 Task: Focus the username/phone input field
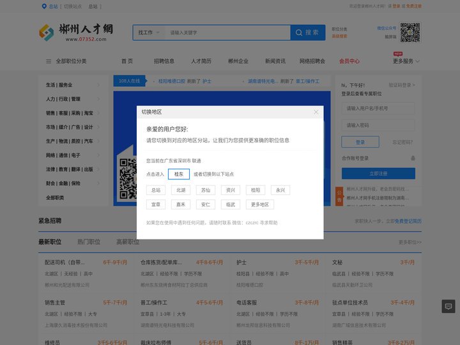[378, 109]
